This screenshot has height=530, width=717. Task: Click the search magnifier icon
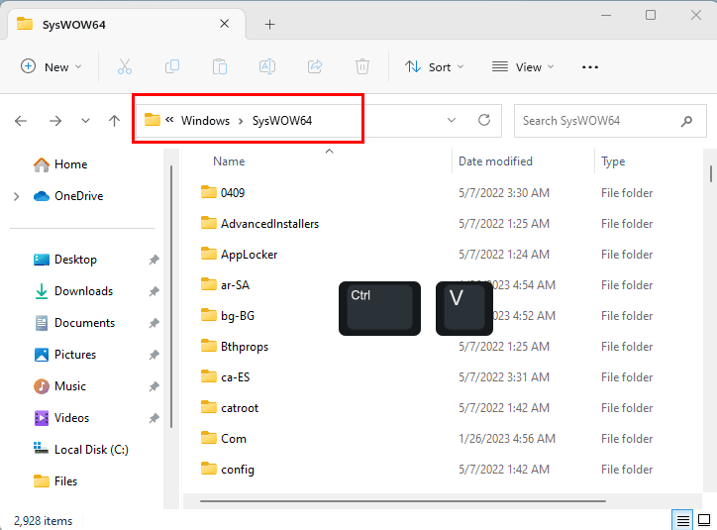[686, 121]
